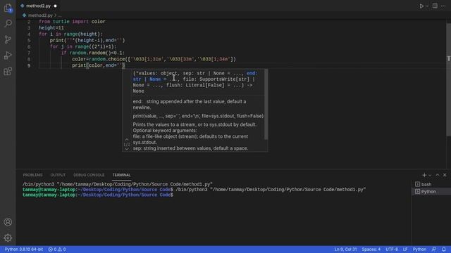Screen dimensions: 451x253
Task: Change end of line sequence LF
Action: point(405,249)
